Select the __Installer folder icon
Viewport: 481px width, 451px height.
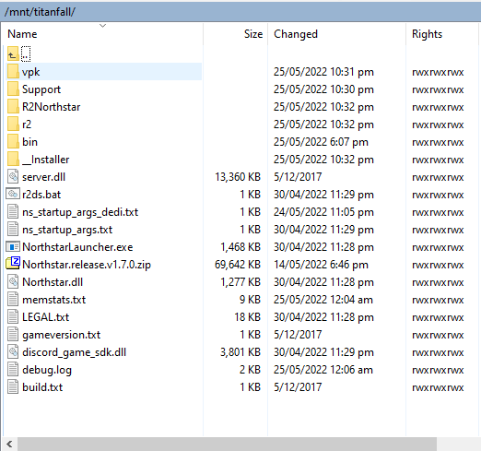13,160
